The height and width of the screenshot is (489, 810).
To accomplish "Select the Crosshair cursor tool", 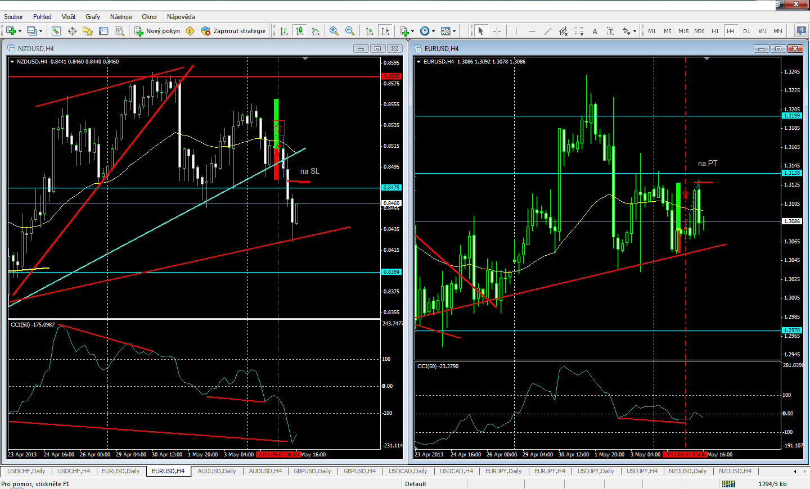I will 497,31.
